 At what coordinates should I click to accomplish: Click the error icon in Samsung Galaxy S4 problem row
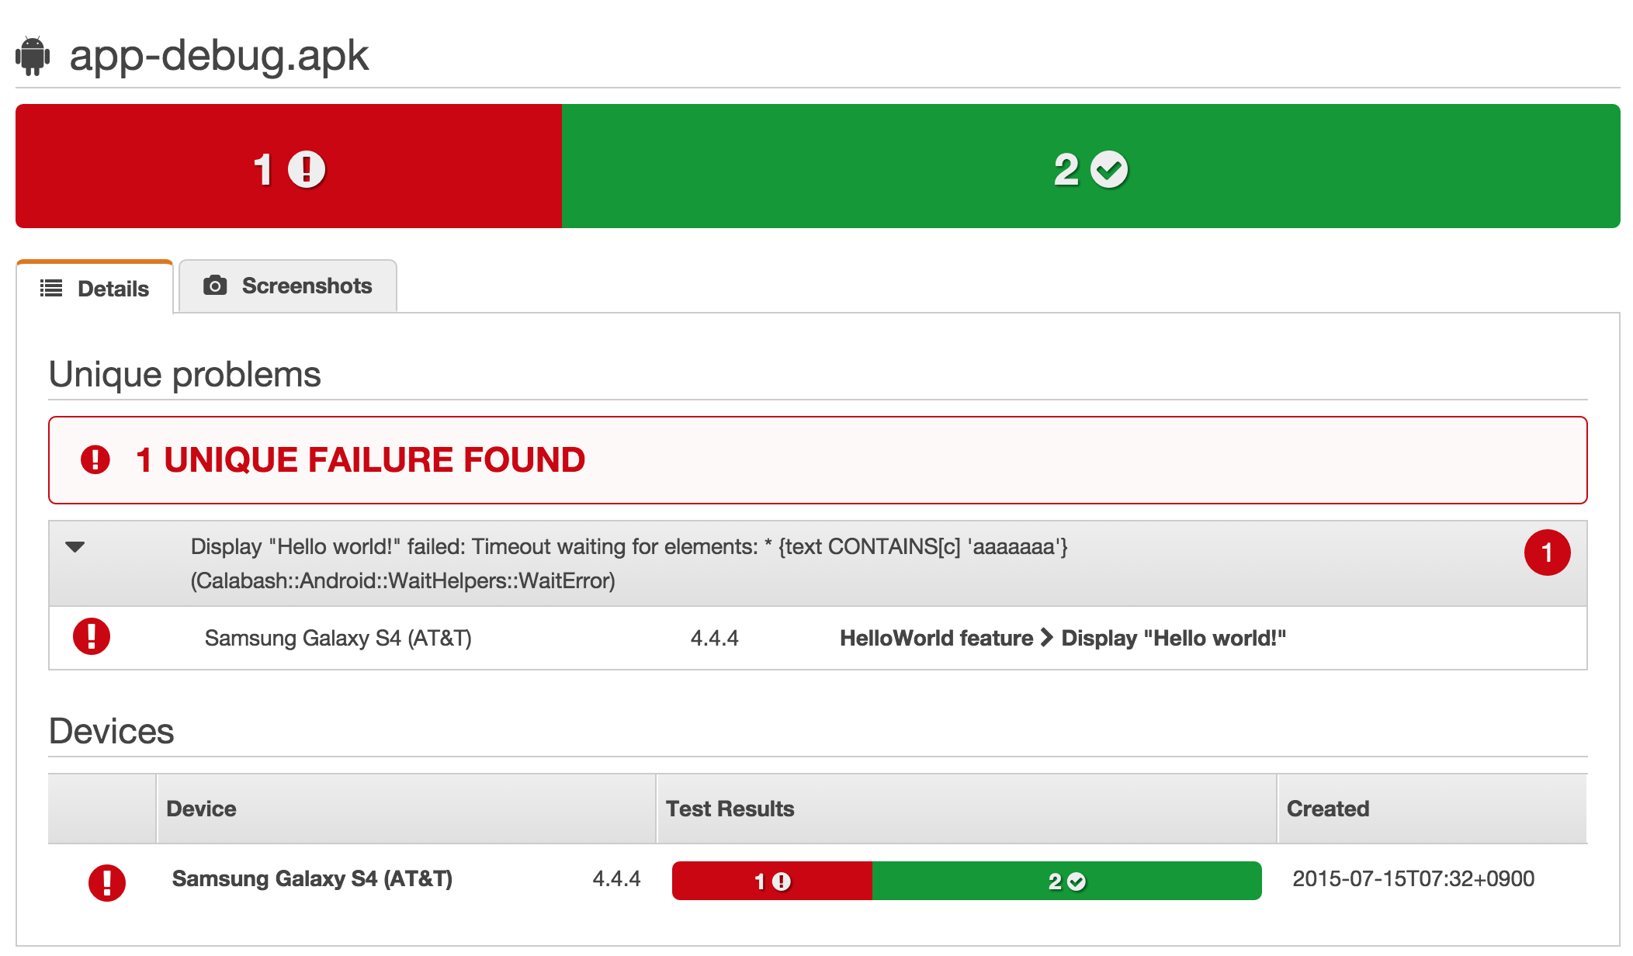click(92, 637)
